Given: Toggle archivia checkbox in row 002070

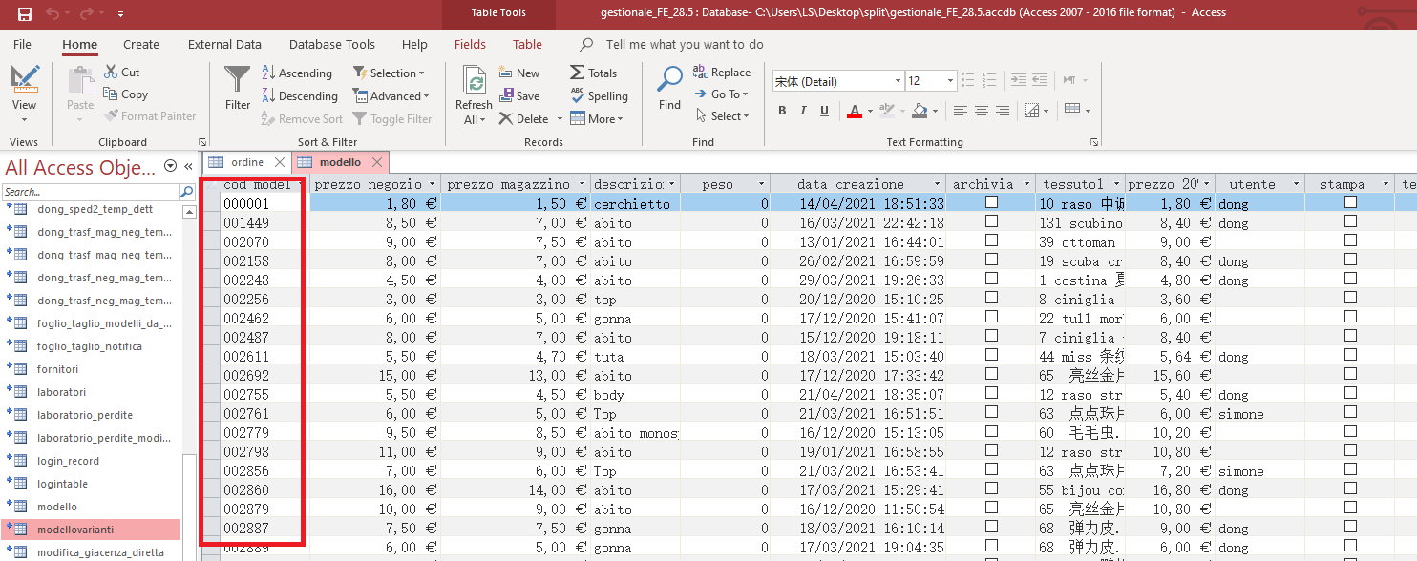Looking at the screenshot, I should tap(991, 240).
